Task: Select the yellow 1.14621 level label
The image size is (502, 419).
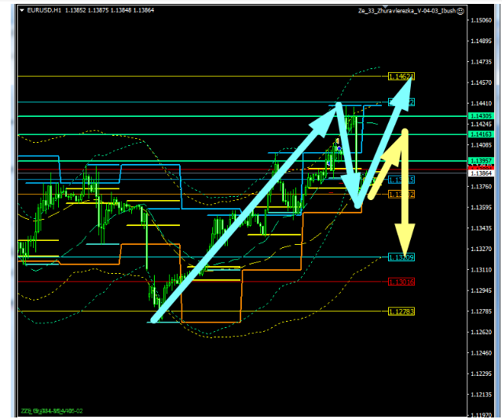Action: pos(401,76)
